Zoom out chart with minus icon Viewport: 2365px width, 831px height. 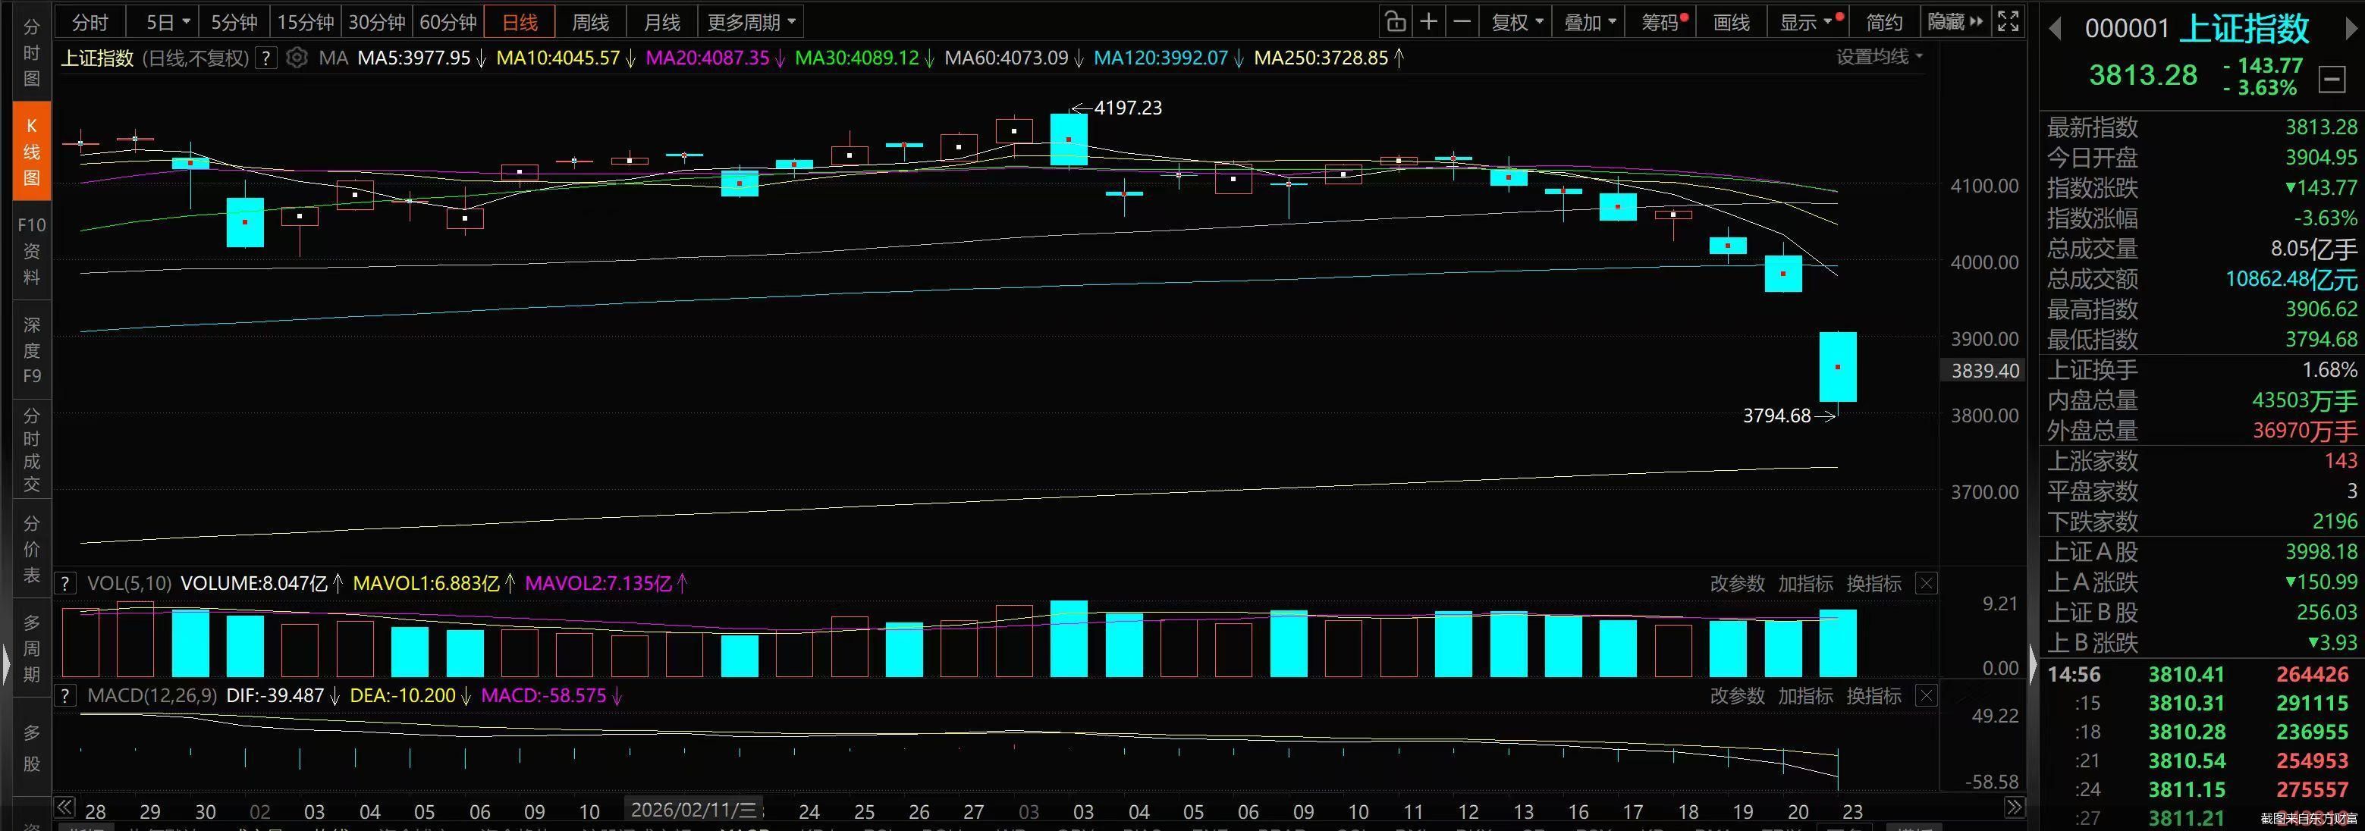coord(1462,22)
